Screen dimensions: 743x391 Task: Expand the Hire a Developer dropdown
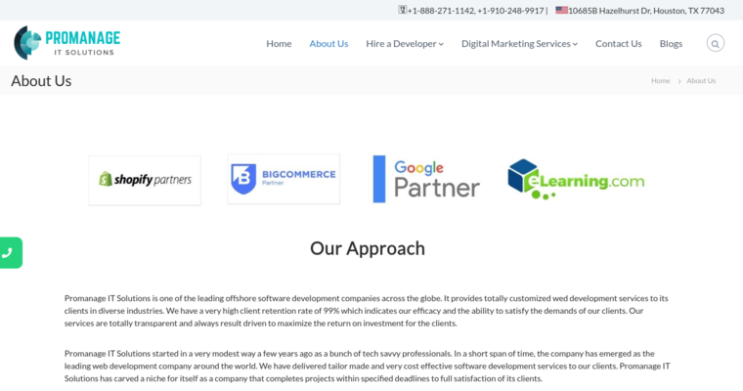click(405, 43)
